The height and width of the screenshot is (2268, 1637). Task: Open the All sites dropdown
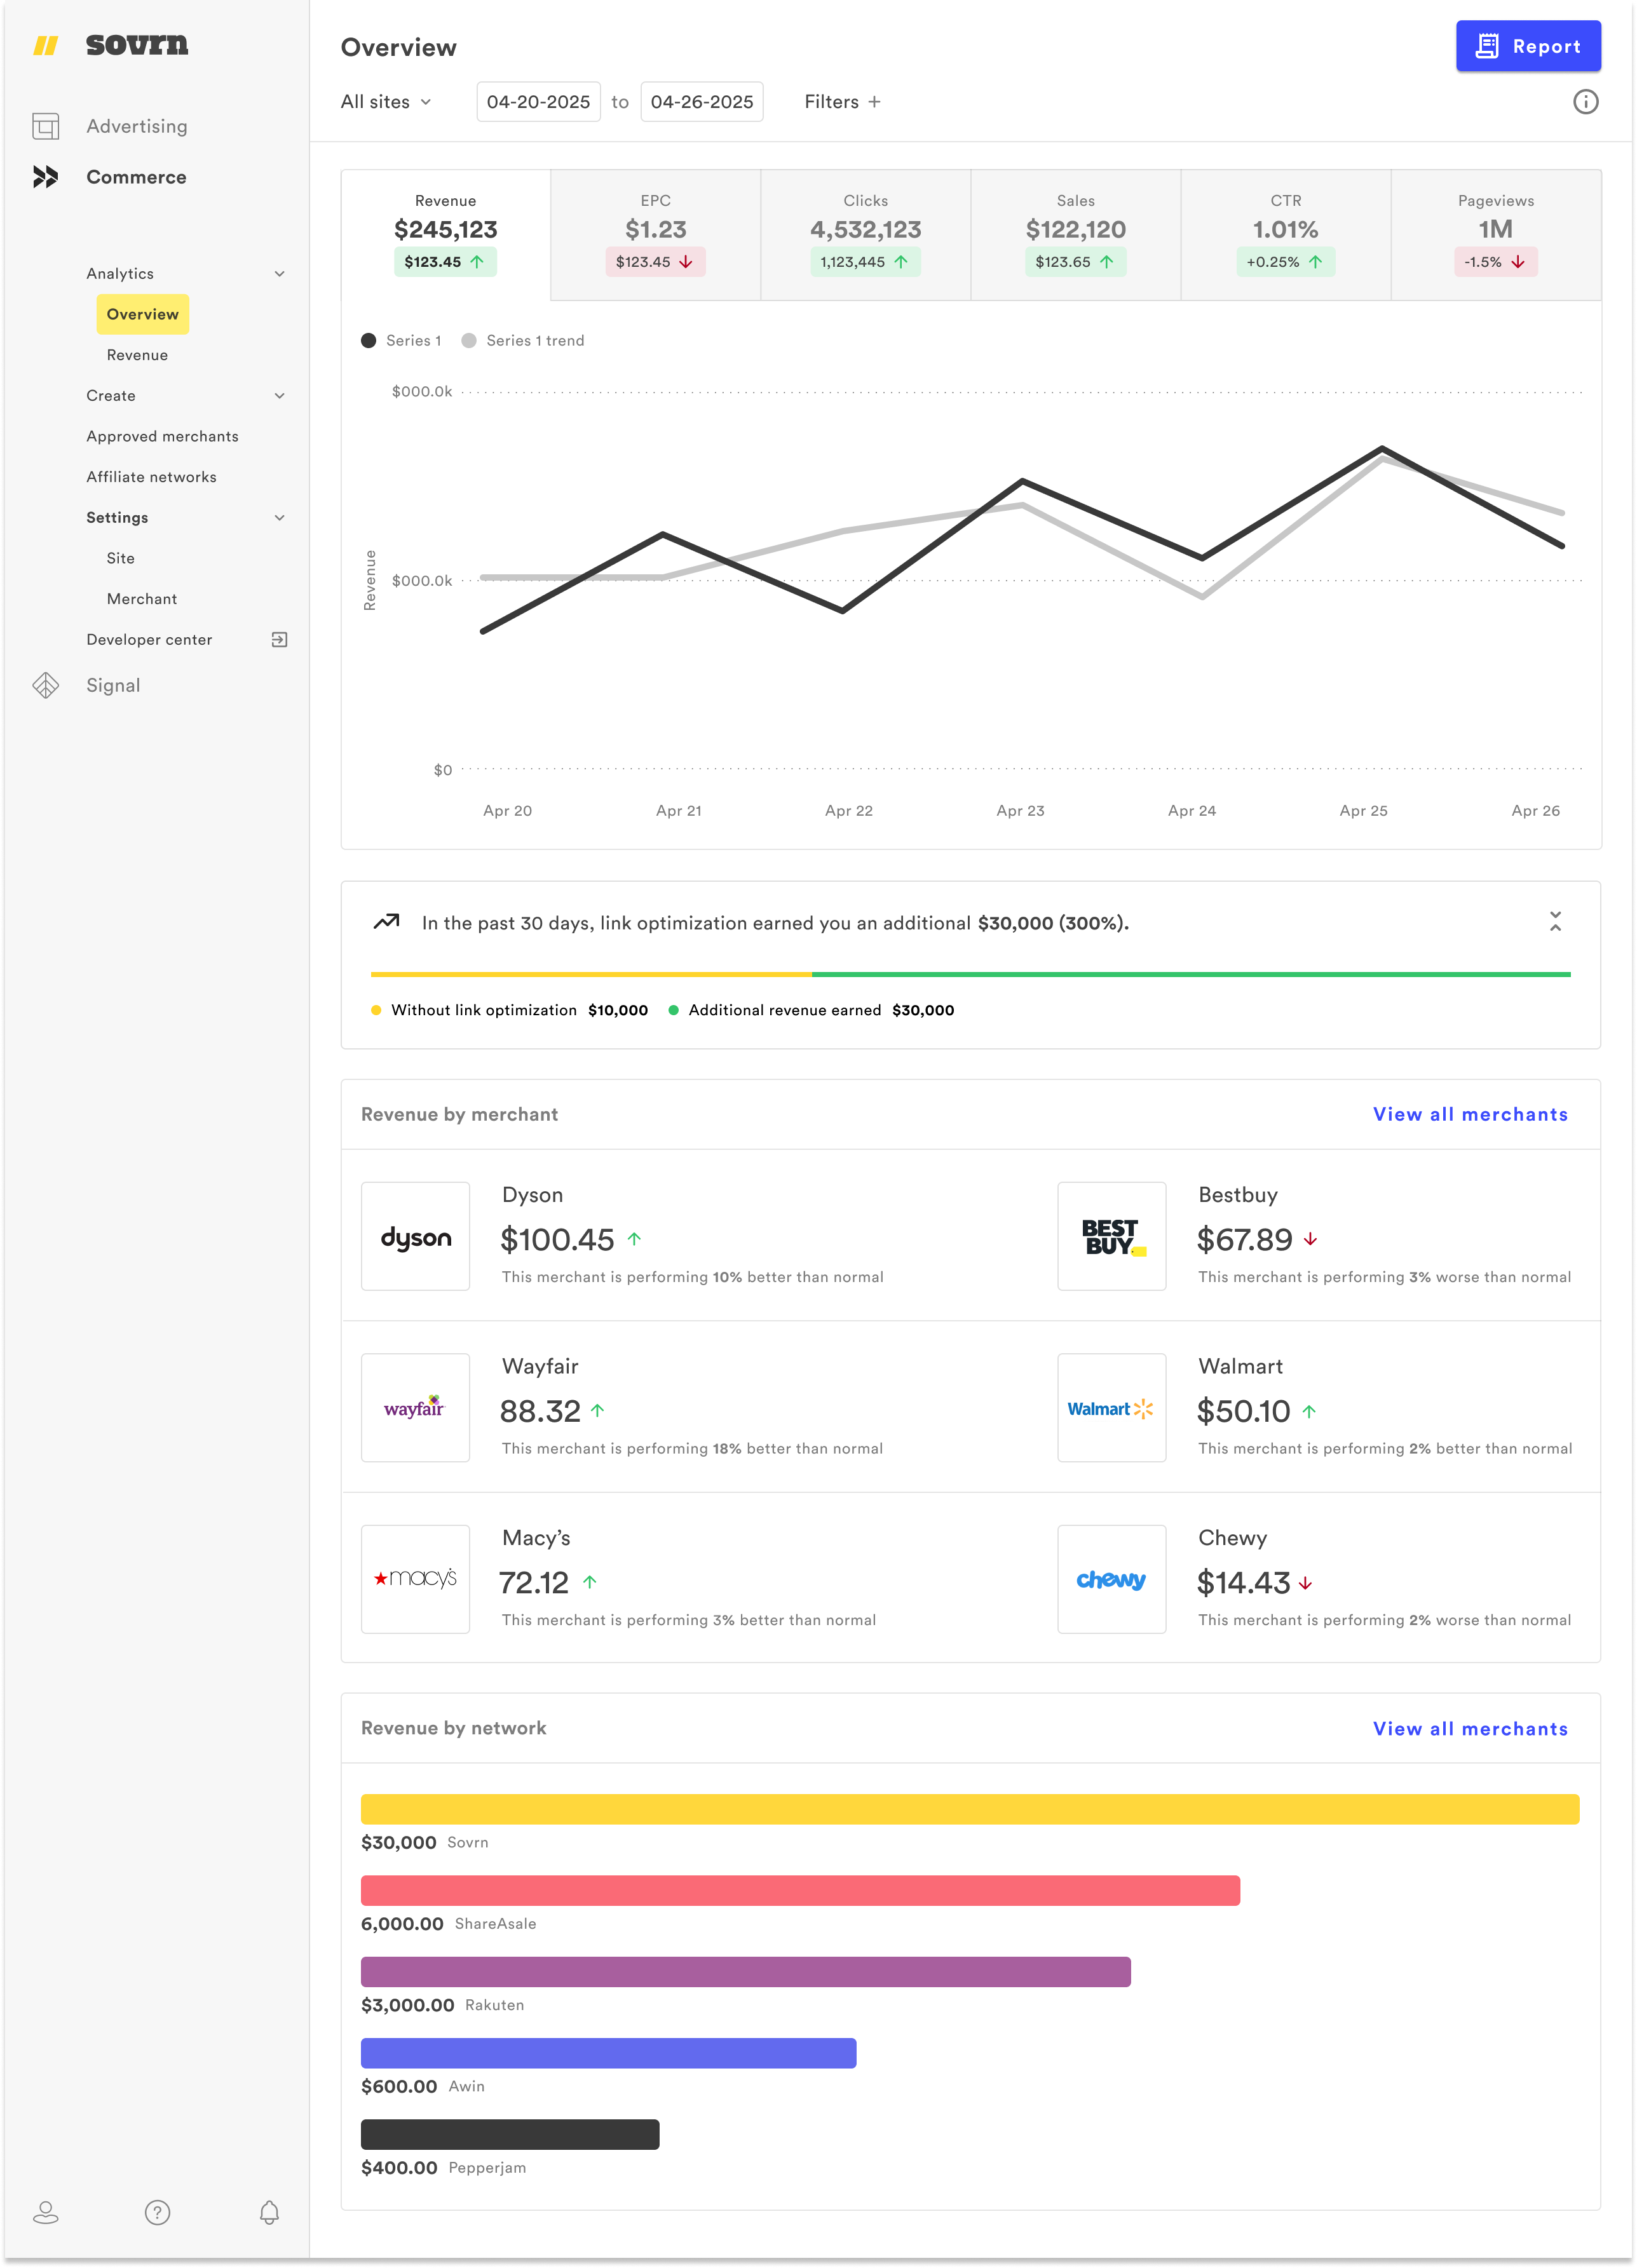pos(386,101)
